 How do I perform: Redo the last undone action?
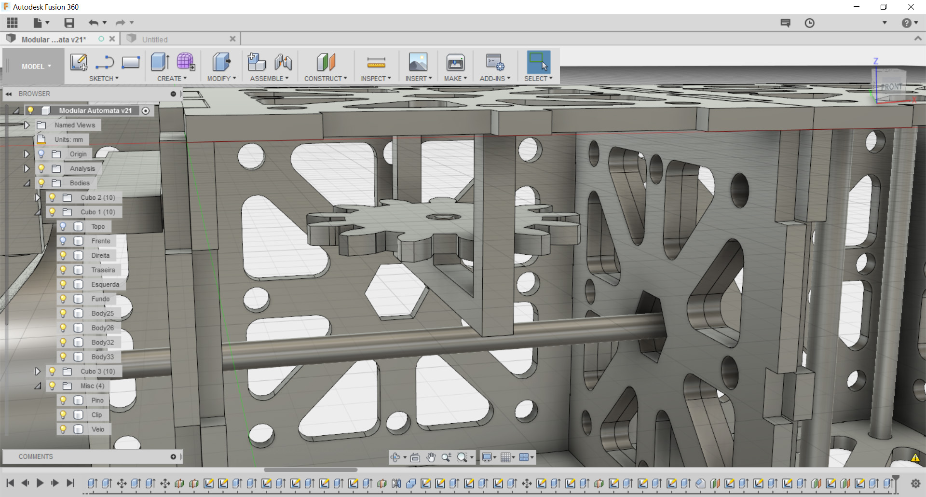121,23
